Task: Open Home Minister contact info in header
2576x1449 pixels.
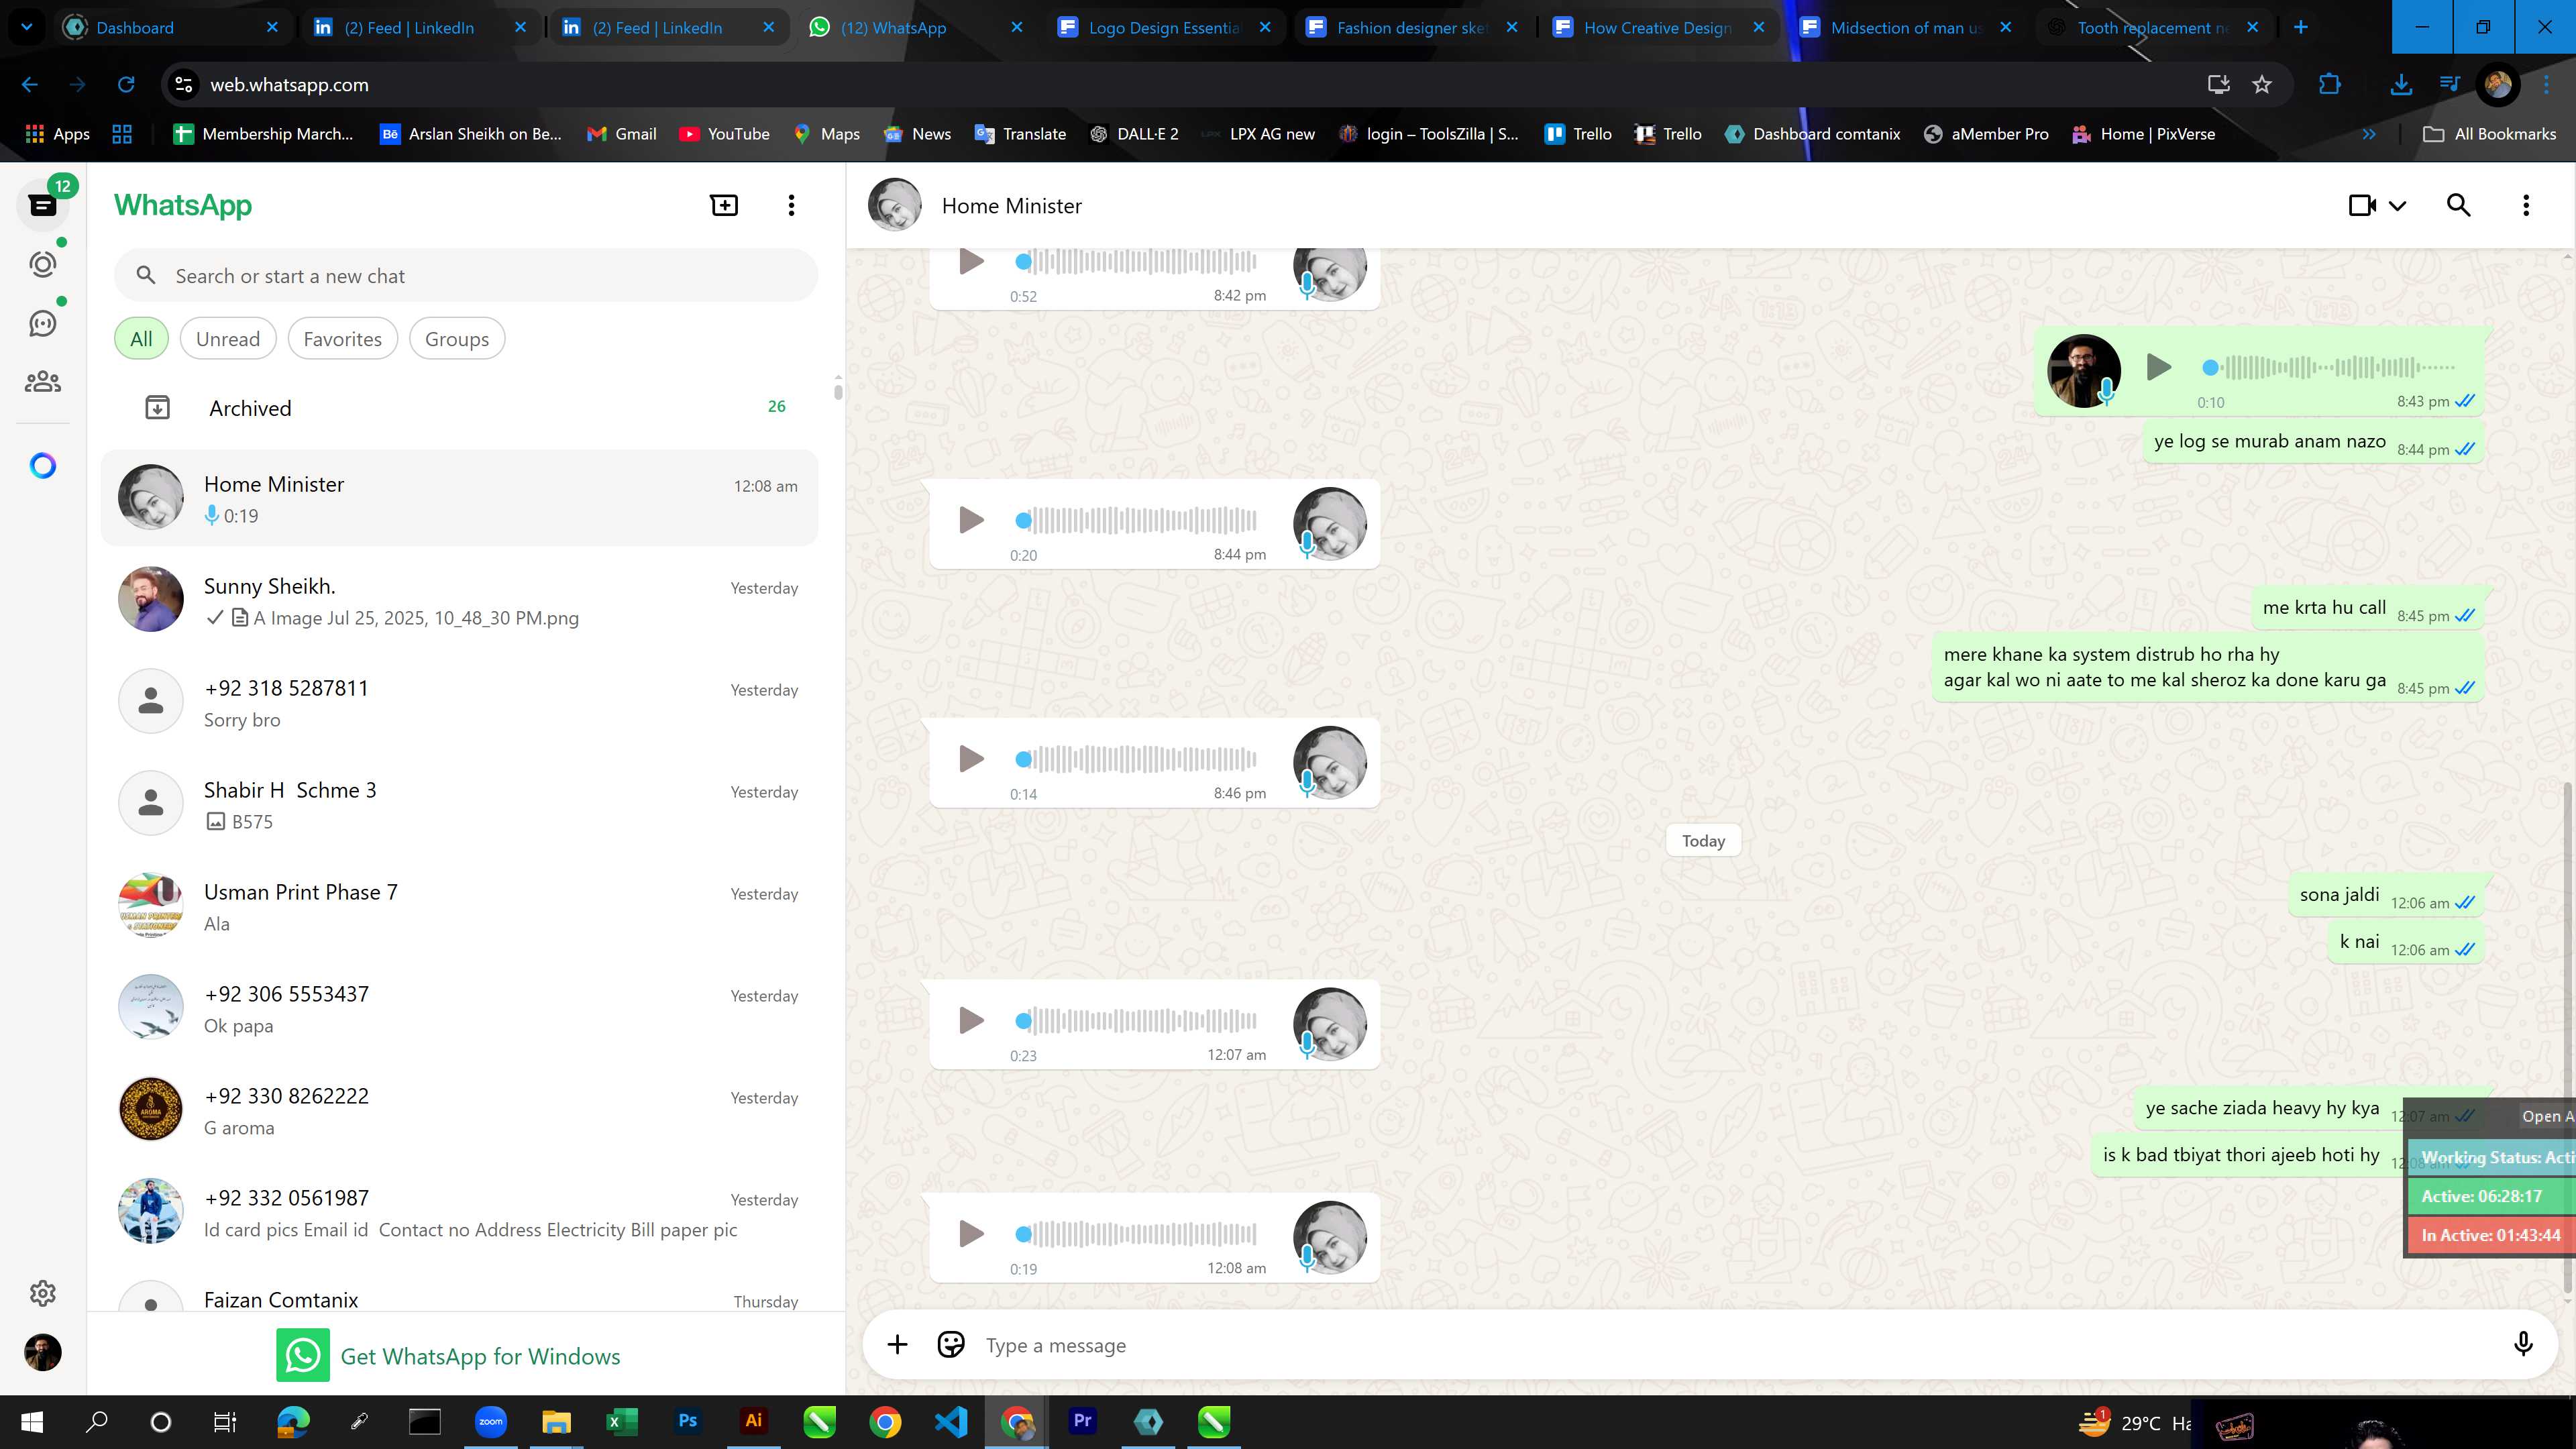Action: tap(1011, 205)
